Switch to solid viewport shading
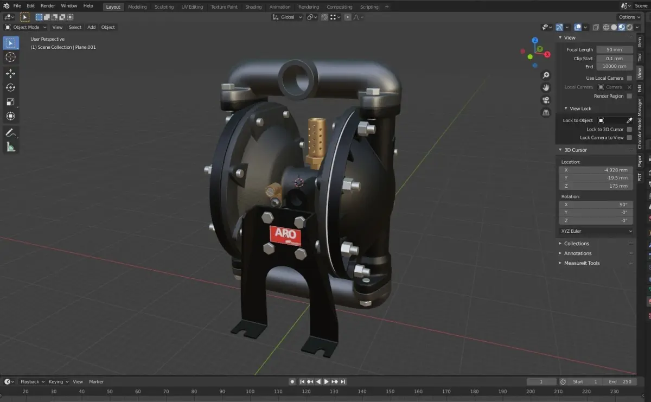651x402 pixels. pyautogui.click(x=614, y=27)
